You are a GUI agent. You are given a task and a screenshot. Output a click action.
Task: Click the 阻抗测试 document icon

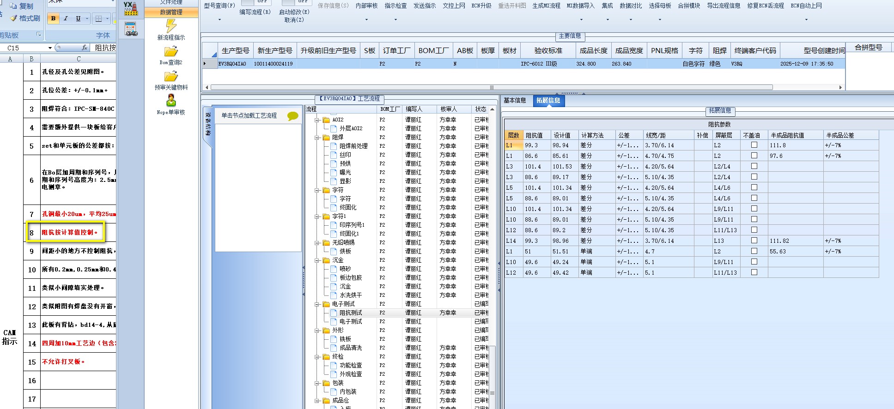[334, 313]
